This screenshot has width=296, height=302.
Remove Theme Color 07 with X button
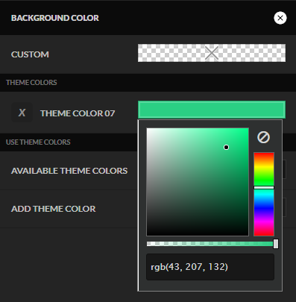[22, 113]
